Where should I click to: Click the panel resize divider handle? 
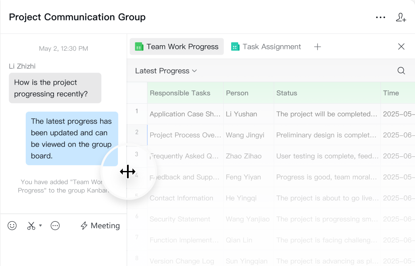(127, 171)
